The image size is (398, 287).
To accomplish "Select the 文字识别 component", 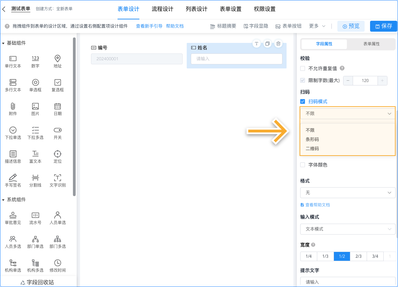I will point(57,180).
